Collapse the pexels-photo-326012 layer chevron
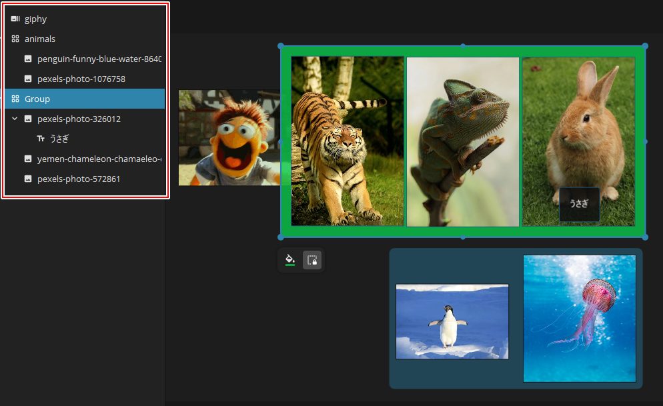Image resolution: width=663 pixels, height=406 pixels. tap(15, 119)
